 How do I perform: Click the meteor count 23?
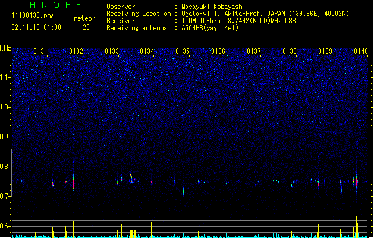click(x=86, y=27)
